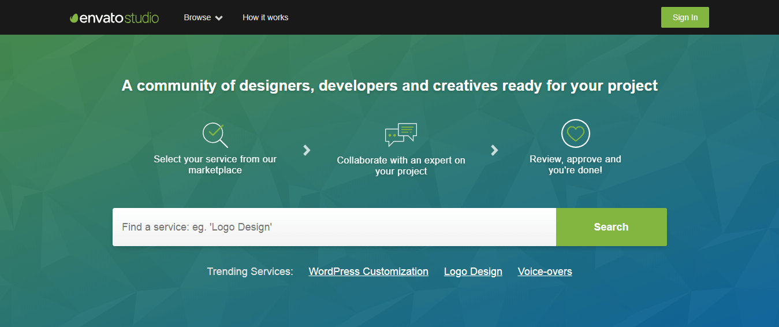This screenshot has width=779, height=327.
Task: Open the Voice-overs trending link
Action: tap(545, 272)
